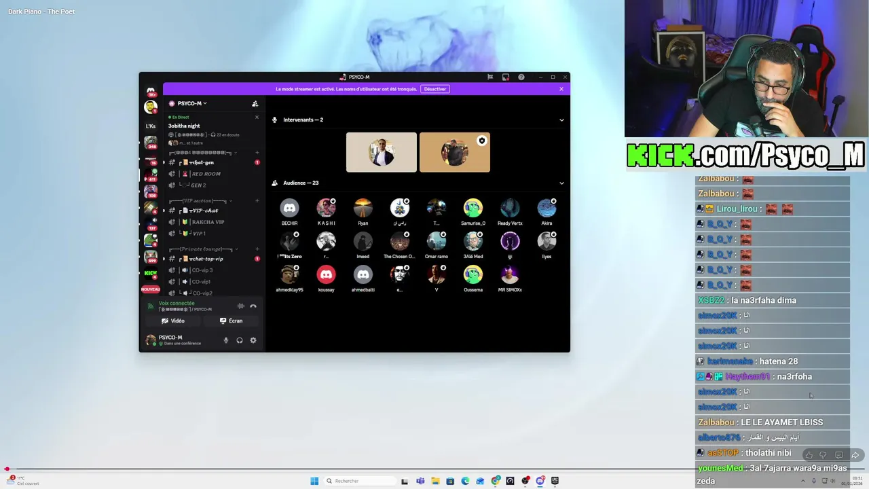Image resolution: width=869 pixels, height=489 pixels.
Task: Click MR SIMOXx's avatar in audience
Action: (x=510, y=274)
